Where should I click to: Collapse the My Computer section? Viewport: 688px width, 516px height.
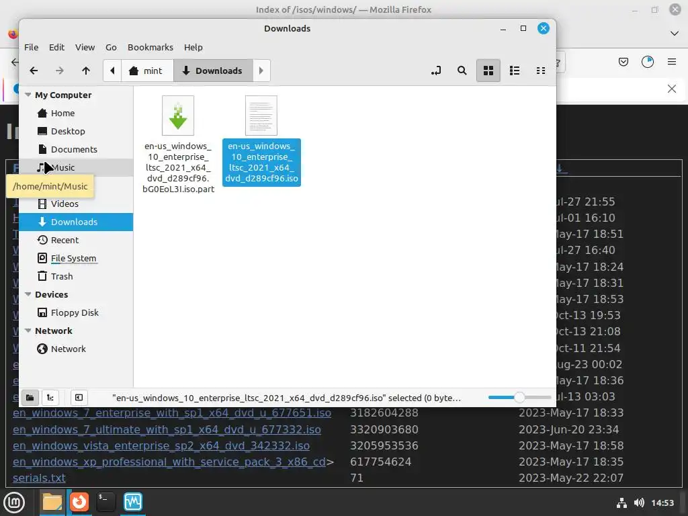pos(28,95)
